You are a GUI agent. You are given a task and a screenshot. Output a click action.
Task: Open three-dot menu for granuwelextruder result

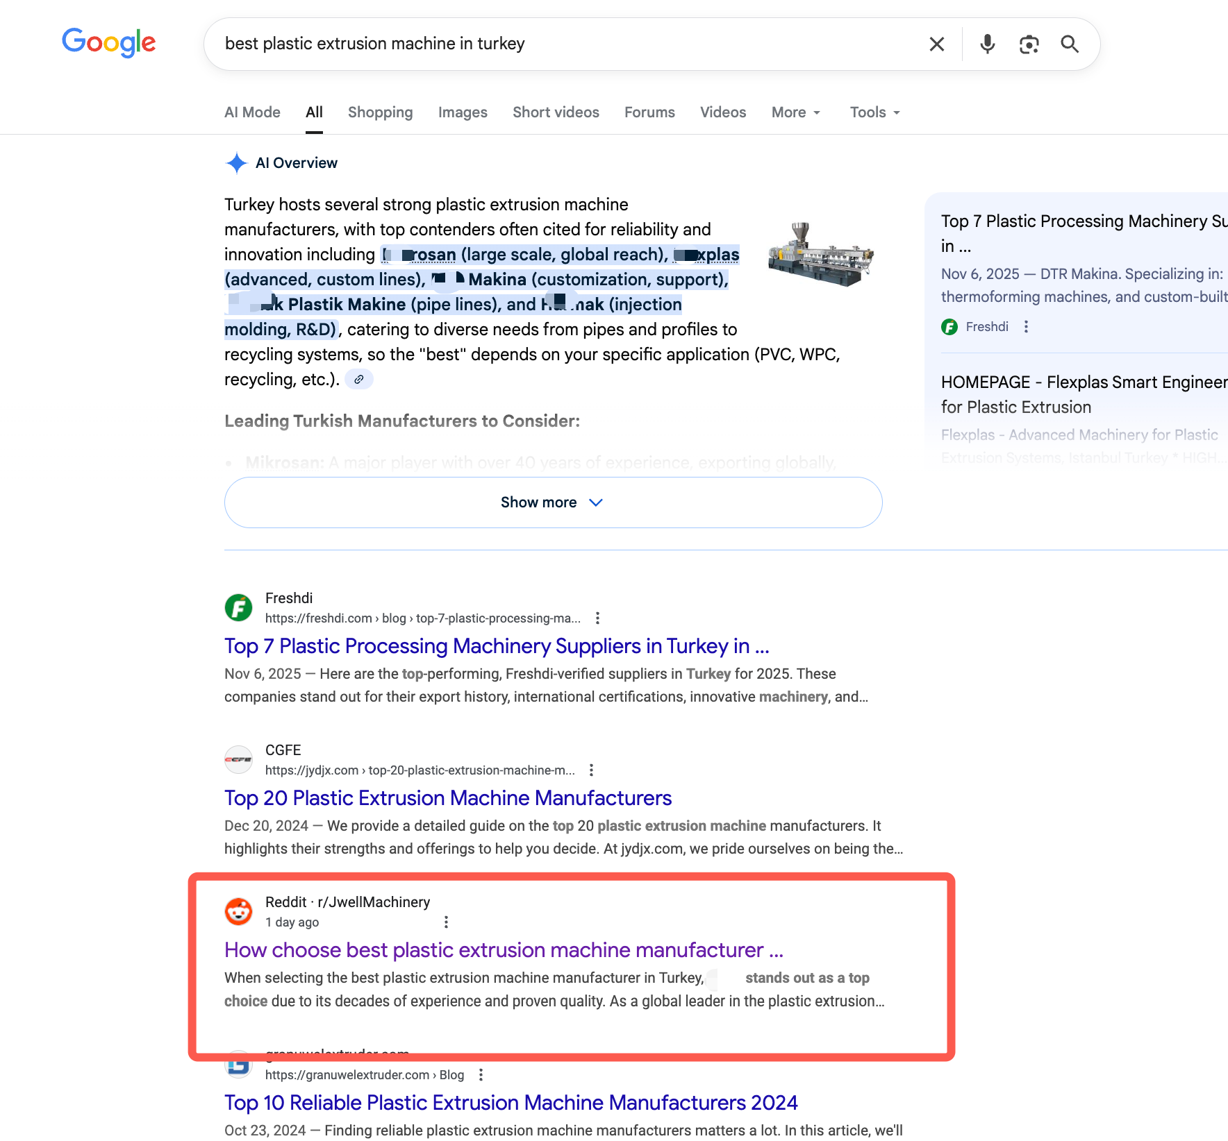481,1074
